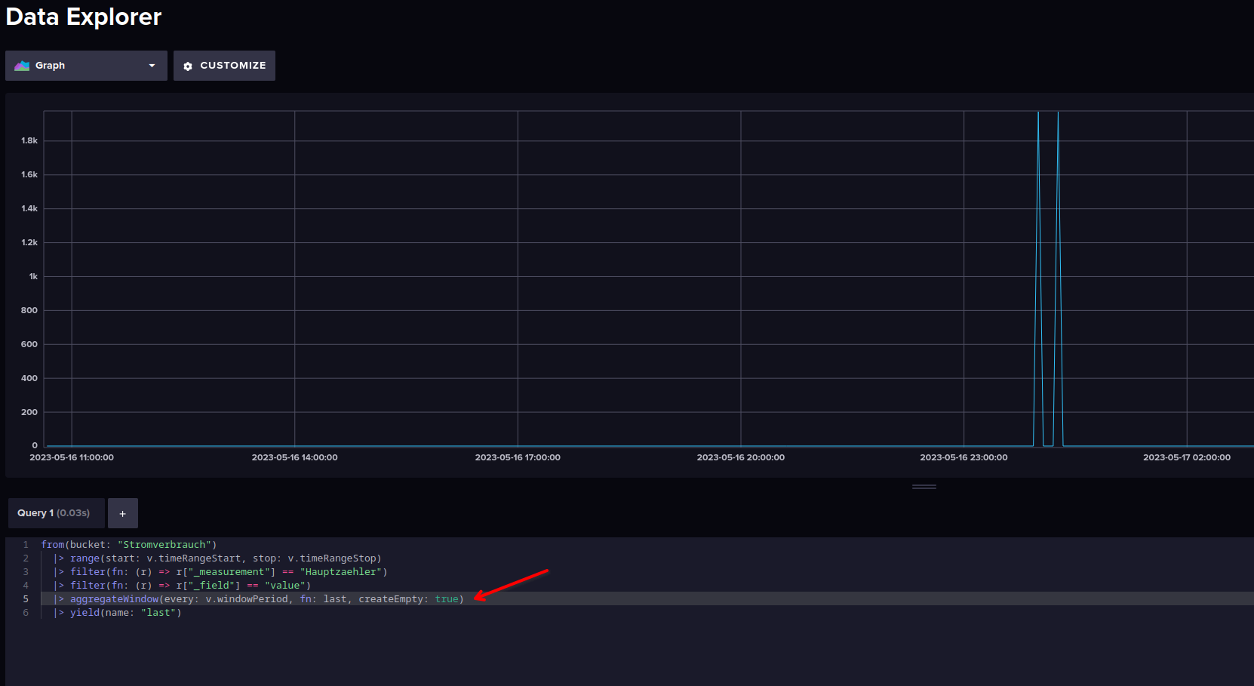Click the panel resize handle below graph
Viewport: 1254px width, 686px height.
pyautogui.click(x=924, y=487)
